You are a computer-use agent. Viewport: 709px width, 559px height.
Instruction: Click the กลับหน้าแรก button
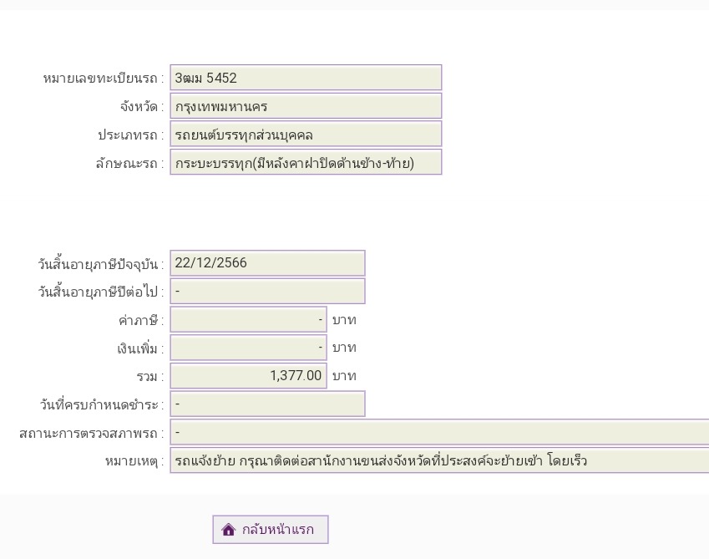(271, 529)
